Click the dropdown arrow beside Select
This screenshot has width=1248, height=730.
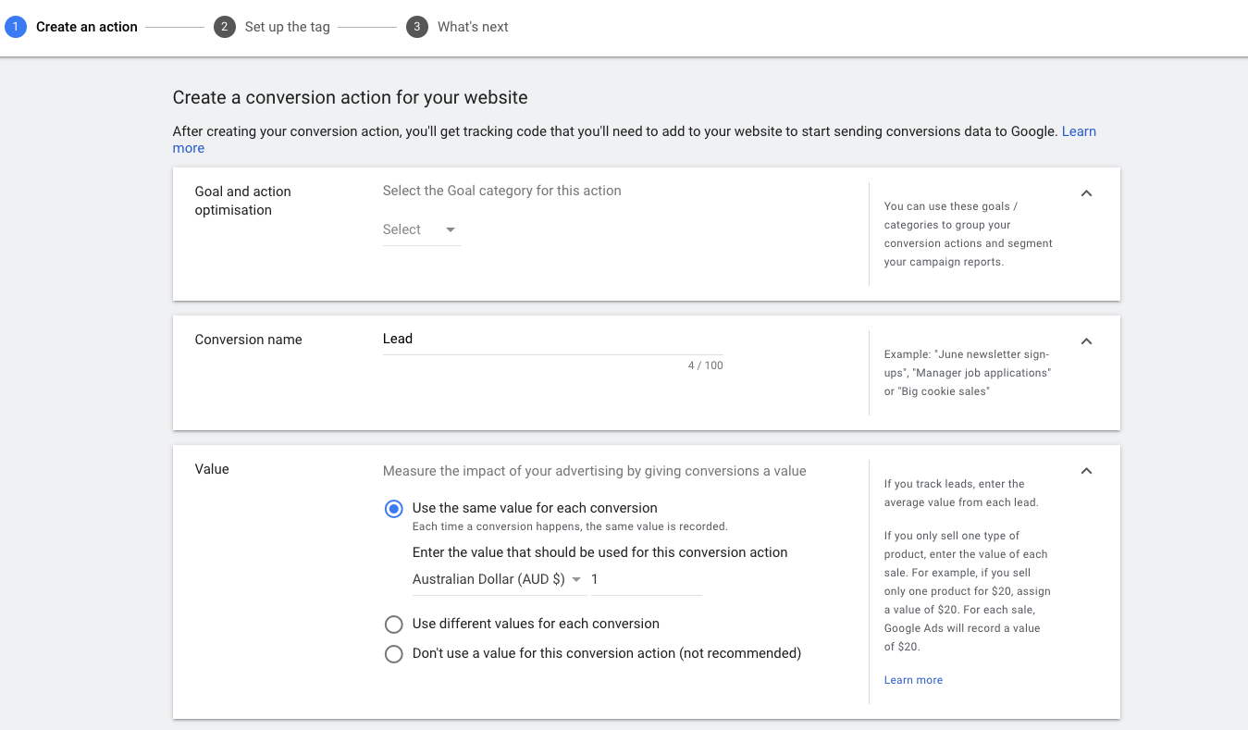451,229
